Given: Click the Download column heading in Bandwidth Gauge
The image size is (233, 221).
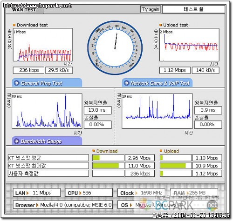Looking at the screenshot, I should coord(107,151).
